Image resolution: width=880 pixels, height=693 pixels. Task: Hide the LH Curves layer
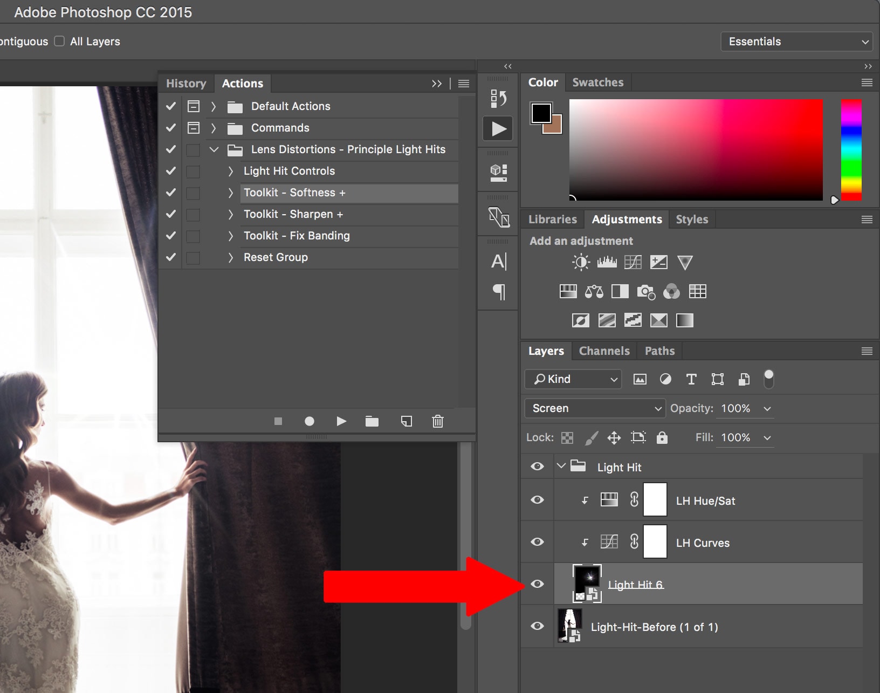[x=538, y=542]
